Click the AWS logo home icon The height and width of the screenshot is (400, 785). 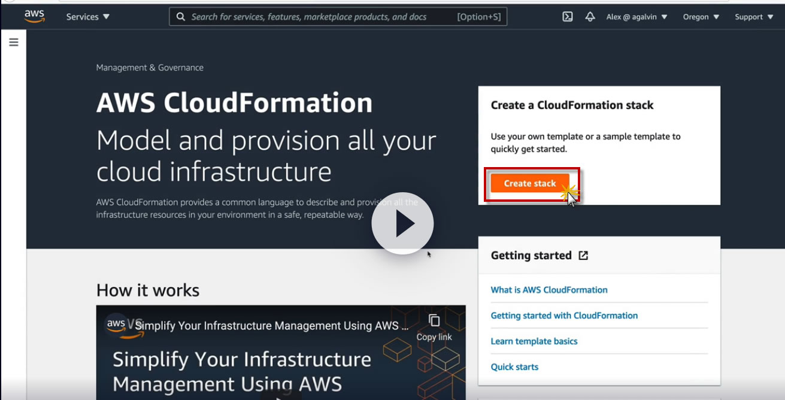coord(34,17)
